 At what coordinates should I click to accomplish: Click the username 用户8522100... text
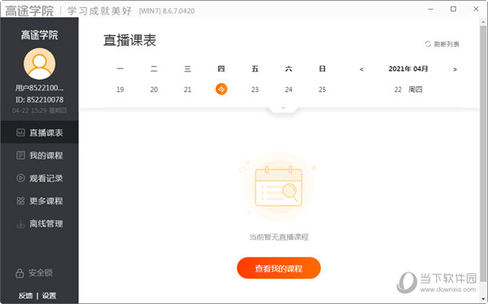[x=40, y=88]
